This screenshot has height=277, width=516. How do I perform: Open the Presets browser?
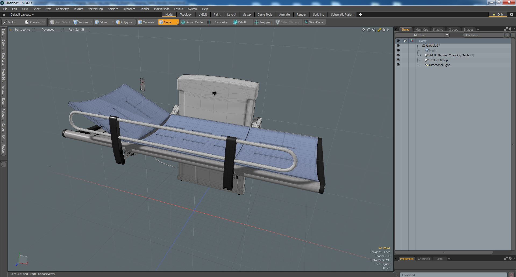pyautogui.click(x=35, y=22)
